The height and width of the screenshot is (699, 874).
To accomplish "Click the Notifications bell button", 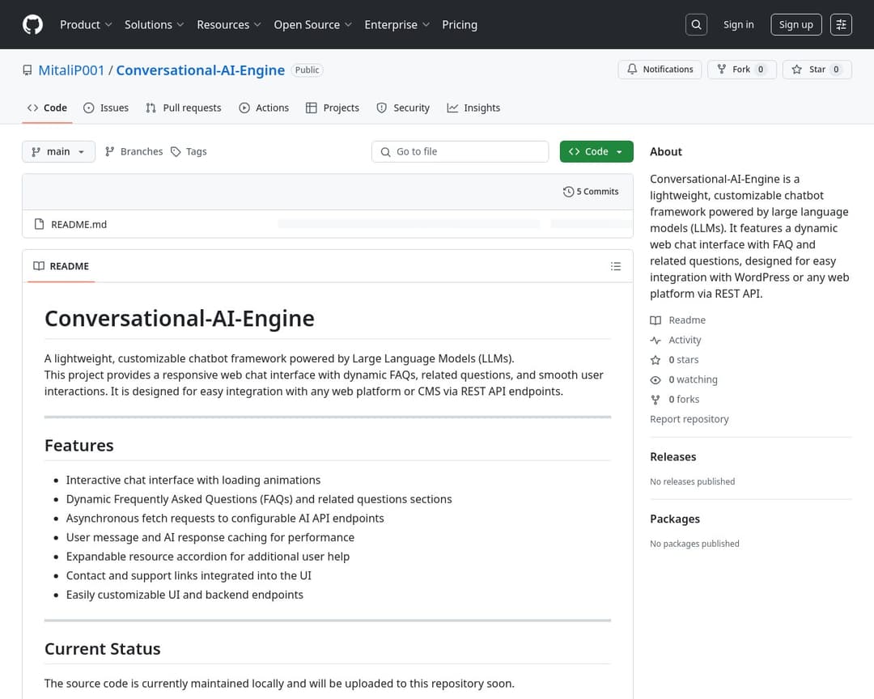I will 660,69.
